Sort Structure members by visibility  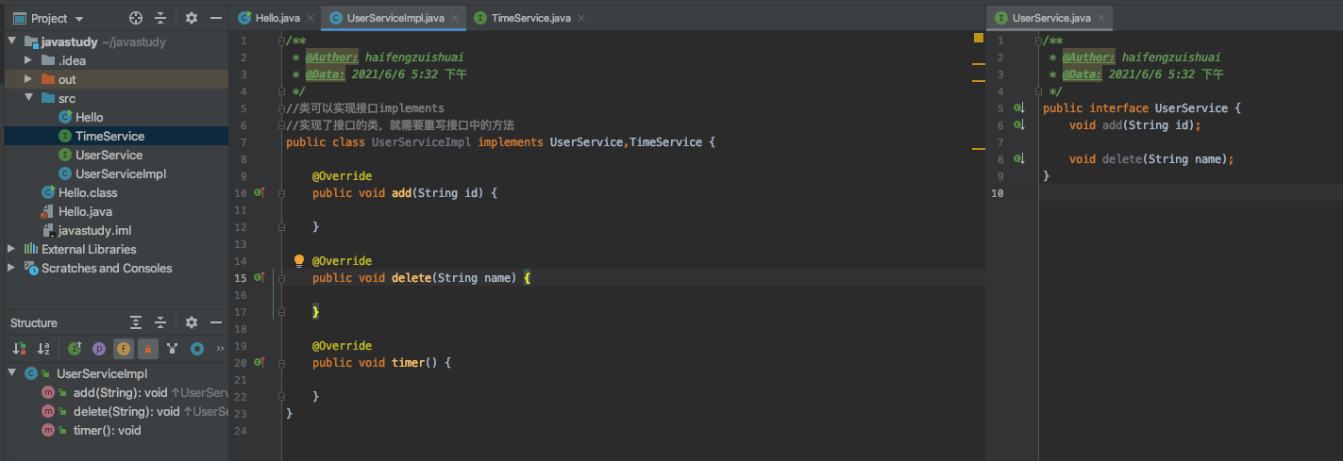(x=20, y=349)
